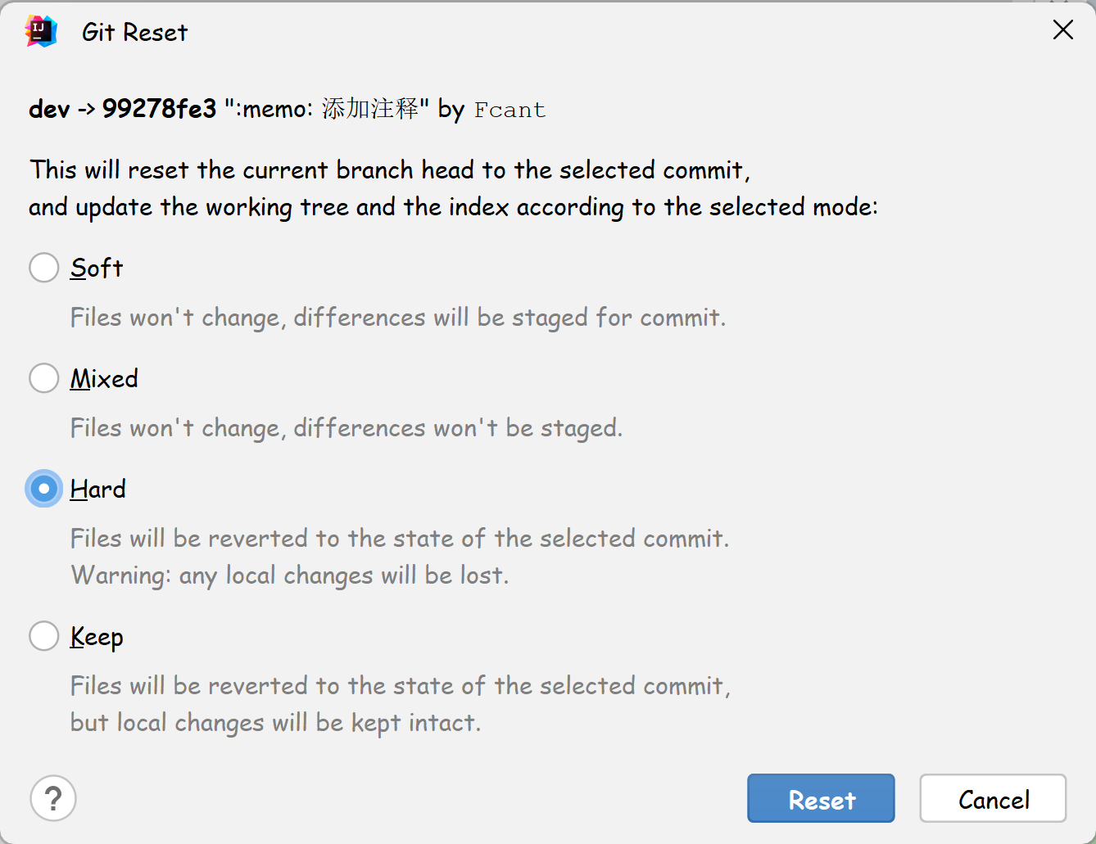Open help with the question mark button
Viewport: 1096px width, 844px height.
[53, 798]
